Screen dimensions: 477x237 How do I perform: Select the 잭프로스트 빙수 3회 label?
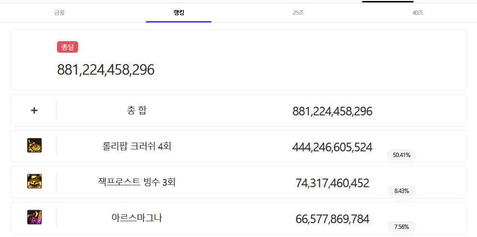[x=136, y=182]
